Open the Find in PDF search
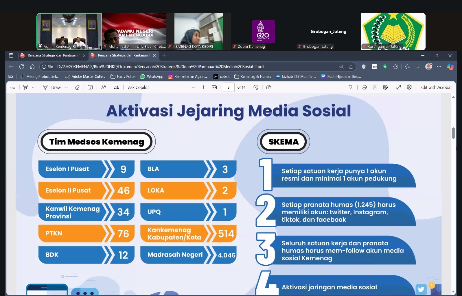Viewport: 462px width, 296px height. (x=351, y=87)
